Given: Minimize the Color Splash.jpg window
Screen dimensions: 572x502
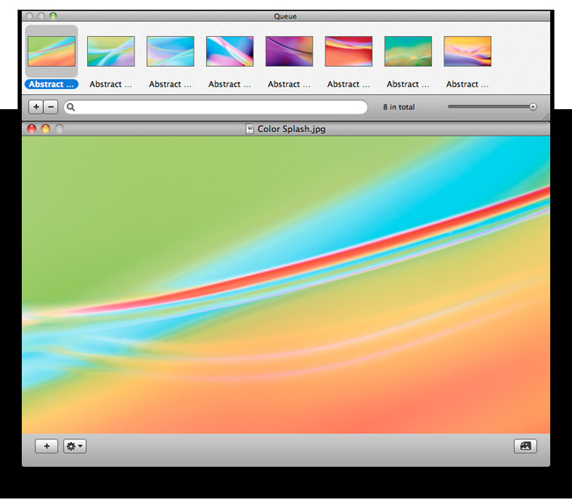Looking at the screenshot, I should (46, 129).
